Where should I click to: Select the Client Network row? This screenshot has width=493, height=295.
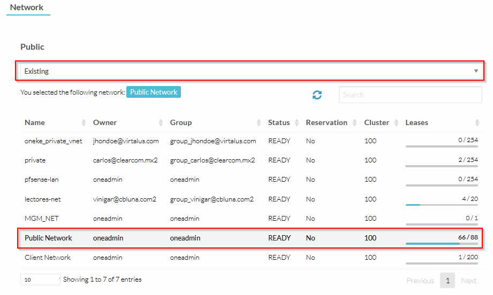48,258
